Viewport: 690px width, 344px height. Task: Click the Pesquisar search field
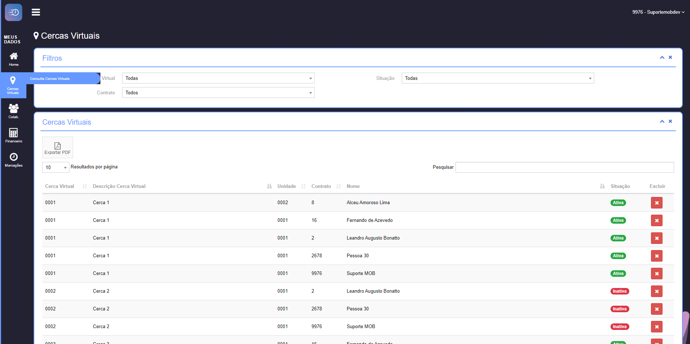tap(565, 167)
